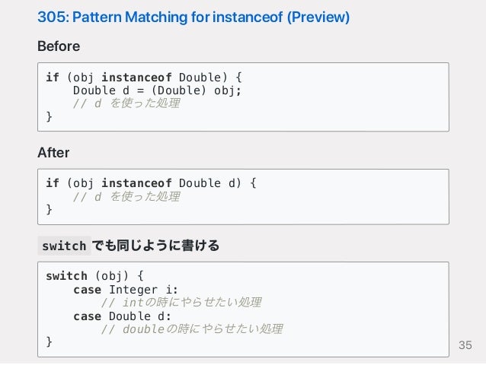Viewport: 486px width, 365px height.
Task: Click the closing brace of the switch block
Action: tap(50, 341)
